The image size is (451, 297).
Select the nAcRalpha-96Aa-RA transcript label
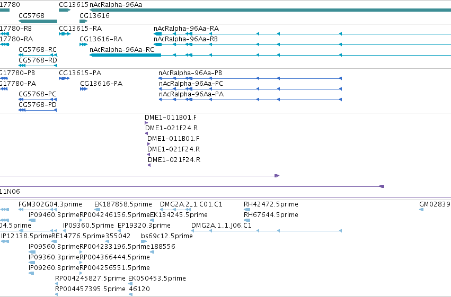(x=187, y=29)
